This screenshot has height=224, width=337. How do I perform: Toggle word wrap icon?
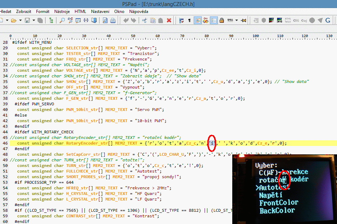181,20
